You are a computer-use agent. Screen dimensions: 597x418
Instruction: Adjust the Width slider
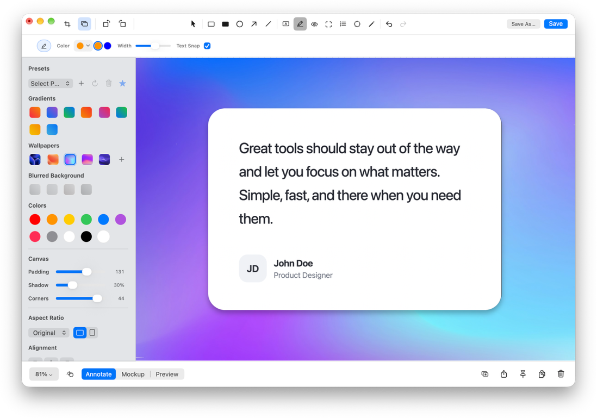tap(153, 46)
